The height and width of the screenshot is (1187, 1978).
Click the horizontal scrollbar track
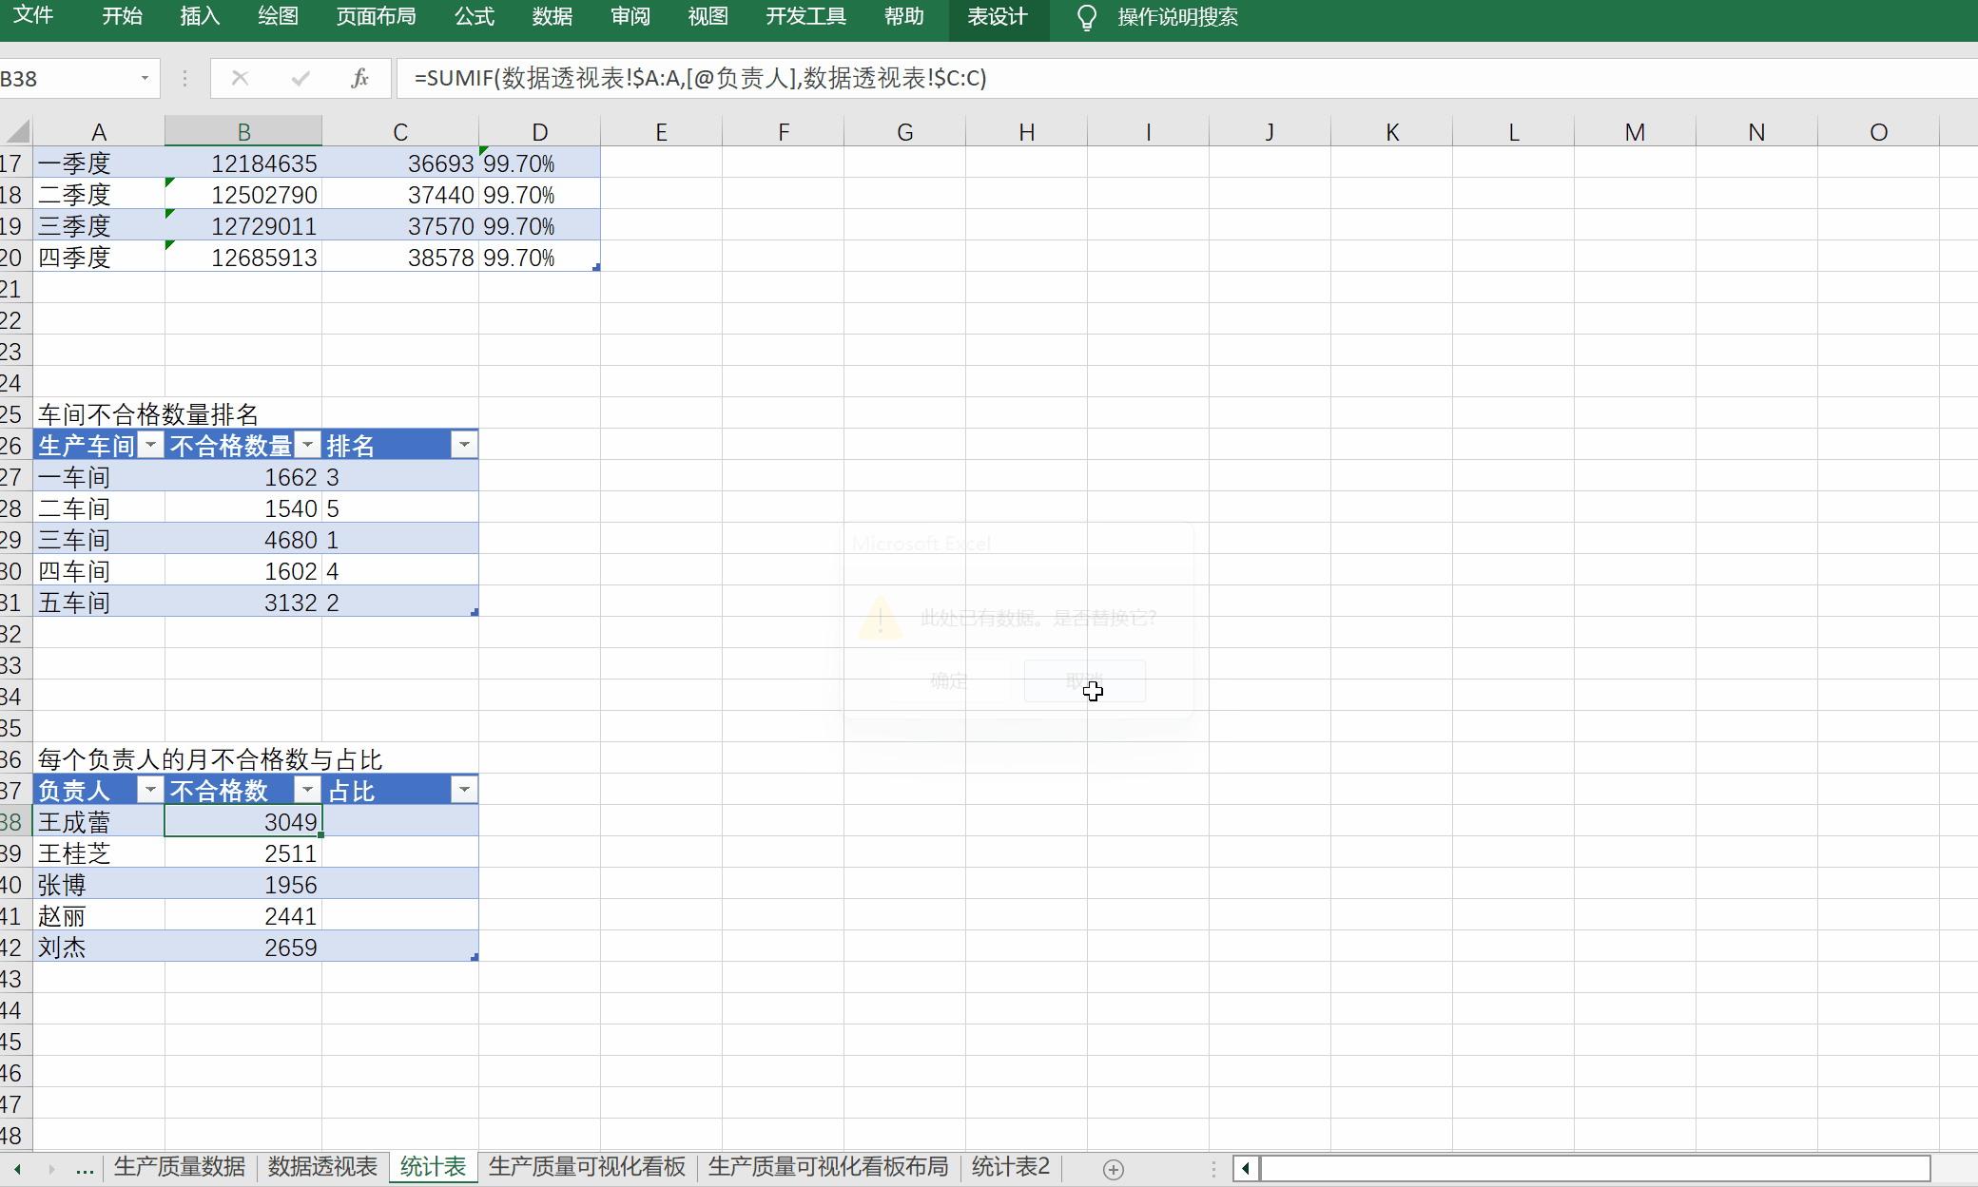[1594, 1168]
